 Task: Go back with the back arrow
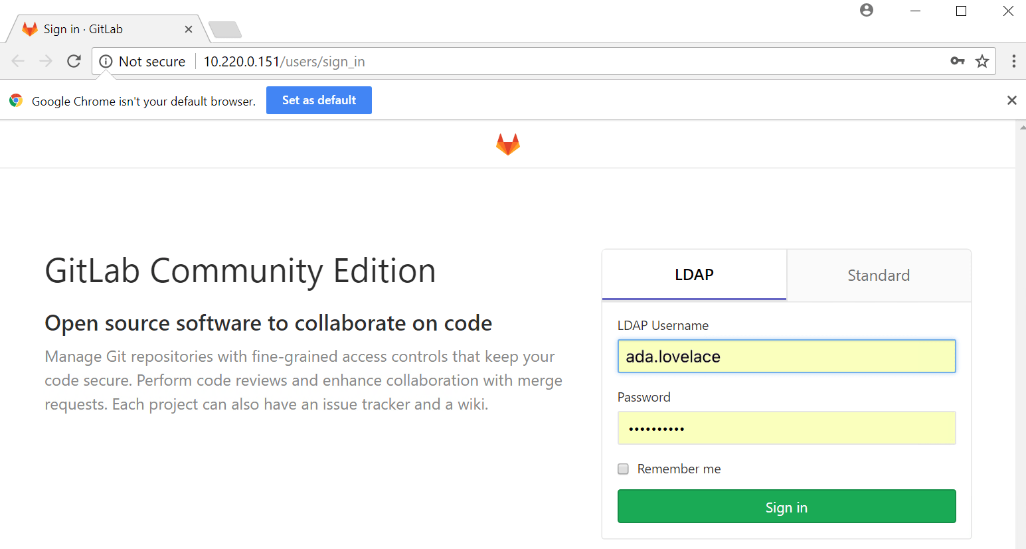(18, 61)
